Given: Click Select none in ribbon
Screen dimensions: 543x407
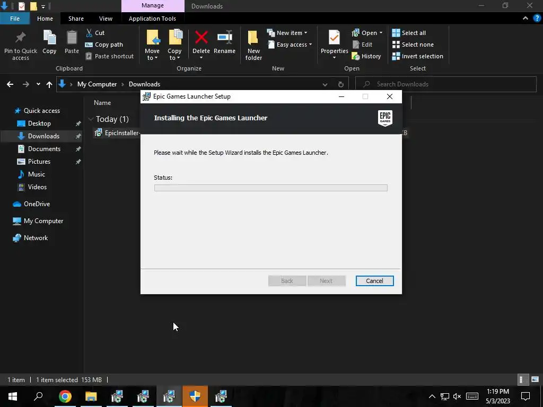Looking at the screenshot, I should [413, 45].
